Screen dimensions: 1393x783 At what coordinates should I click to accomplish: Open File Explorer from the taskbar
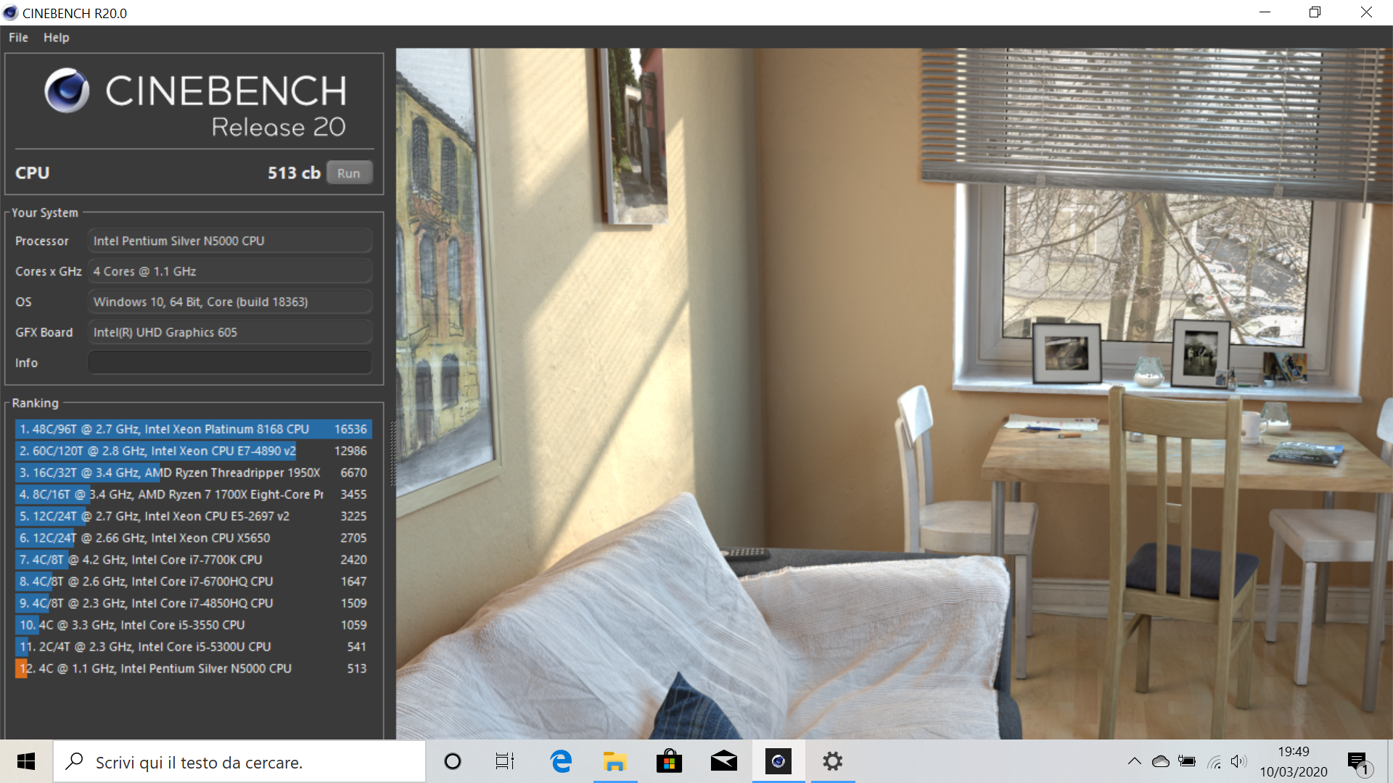click(615, 761)
